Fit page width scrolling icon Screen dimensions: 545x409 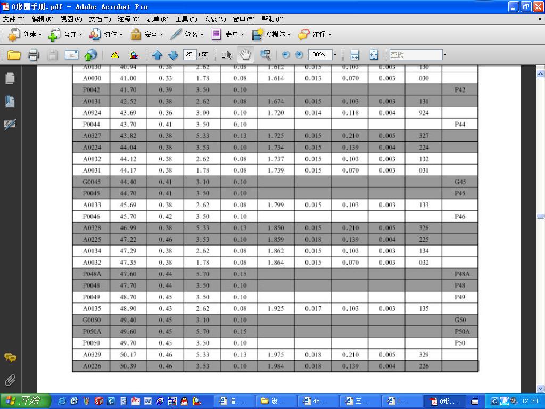coord(354,55)
